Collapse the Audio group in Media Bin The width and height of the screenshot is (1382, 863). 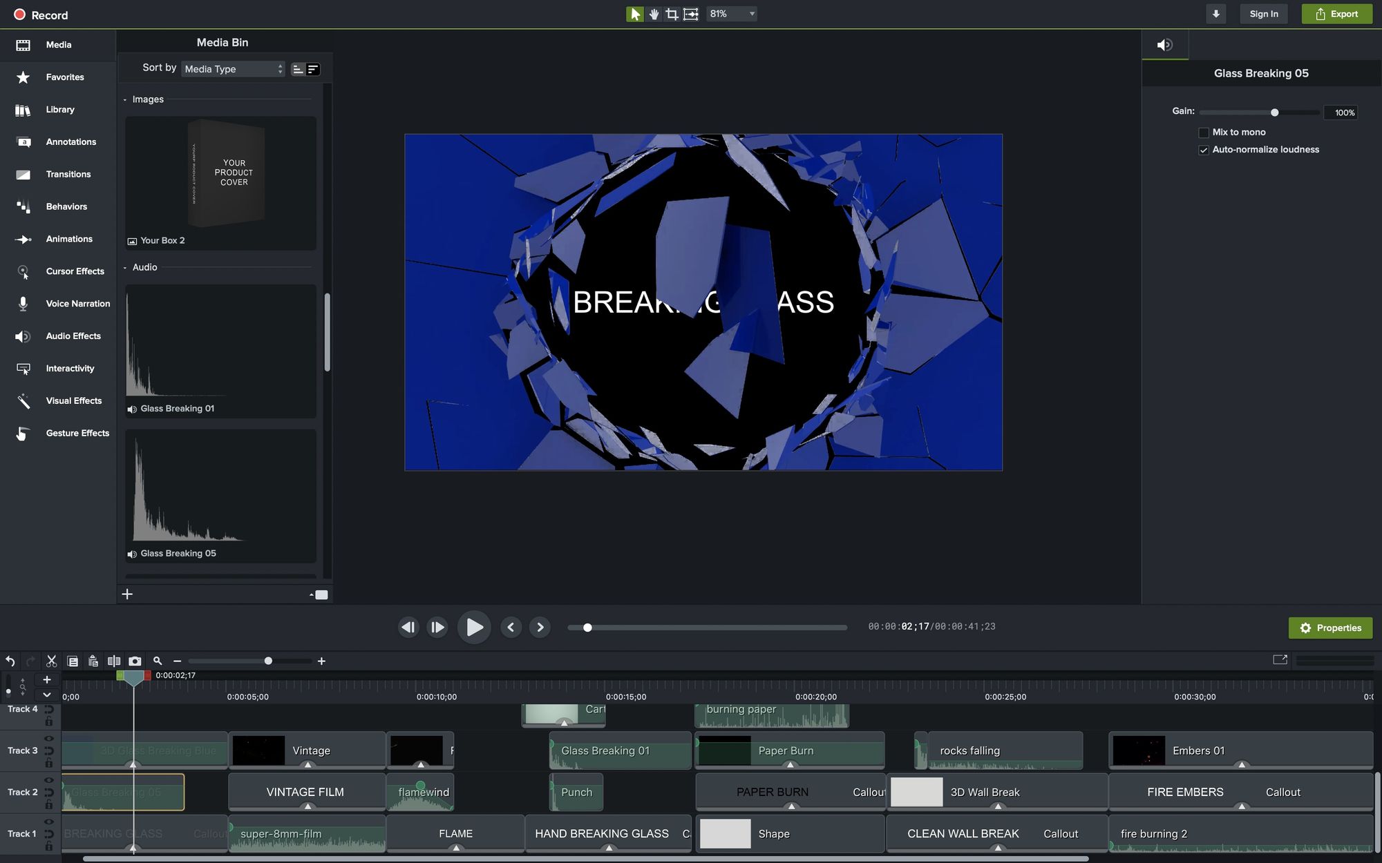click(x=125, y=268)
